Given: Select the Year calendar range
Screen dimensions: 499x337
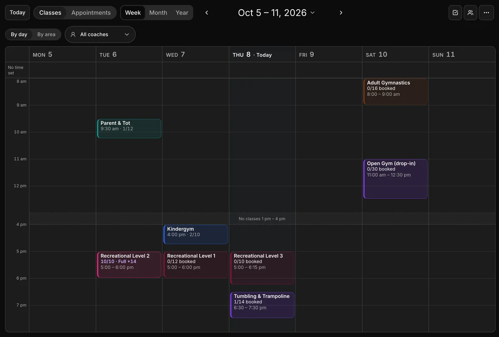Looking at the screenshot, I should 182,12.
